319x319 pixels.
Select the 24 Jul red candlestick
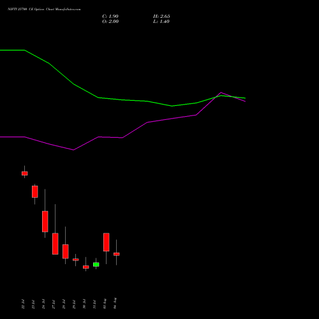[45, 221]
